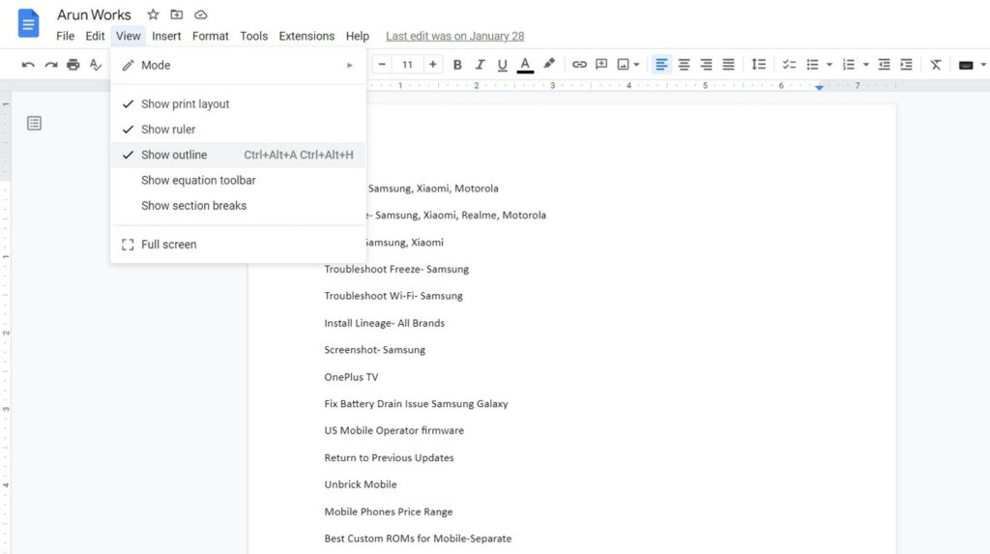Screen dimensions: 990x554
Task: Align text right
Action: point(706,65)
